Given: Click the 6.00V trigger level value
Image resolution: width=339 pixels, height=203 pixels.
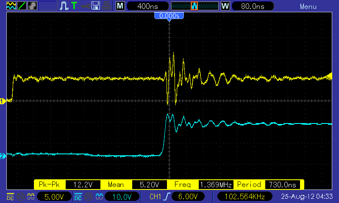Looking at the screenshot, I should pos(188,197).
